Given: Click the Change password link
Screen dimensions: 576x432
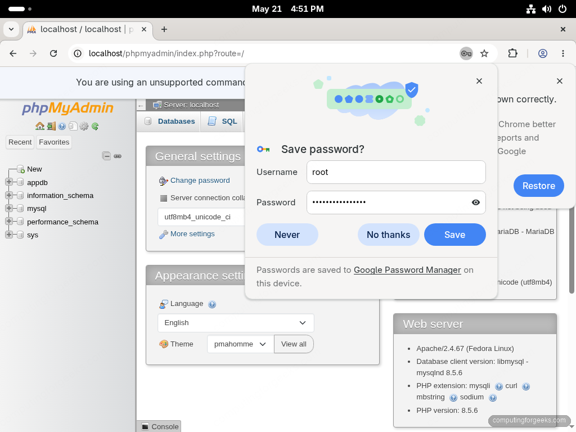Looking at the screenshot, I should [x=200, y=181].
